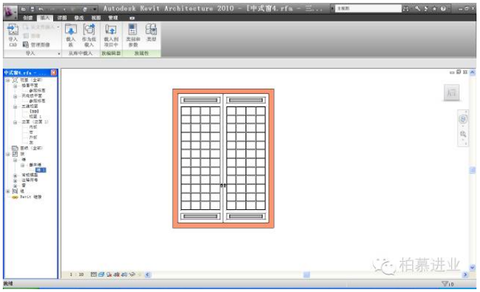Open the quick access toolbar customize dropdown
This screenshot has width=480, height=292.
pos(94,9)
